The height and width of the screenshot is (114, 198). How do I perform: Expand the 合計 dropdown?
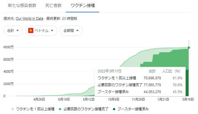coord(13,30)
